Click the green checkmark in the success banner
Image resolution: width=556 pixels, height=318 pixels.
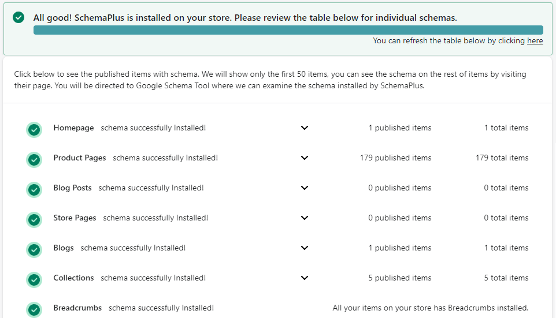pos(18,17)
